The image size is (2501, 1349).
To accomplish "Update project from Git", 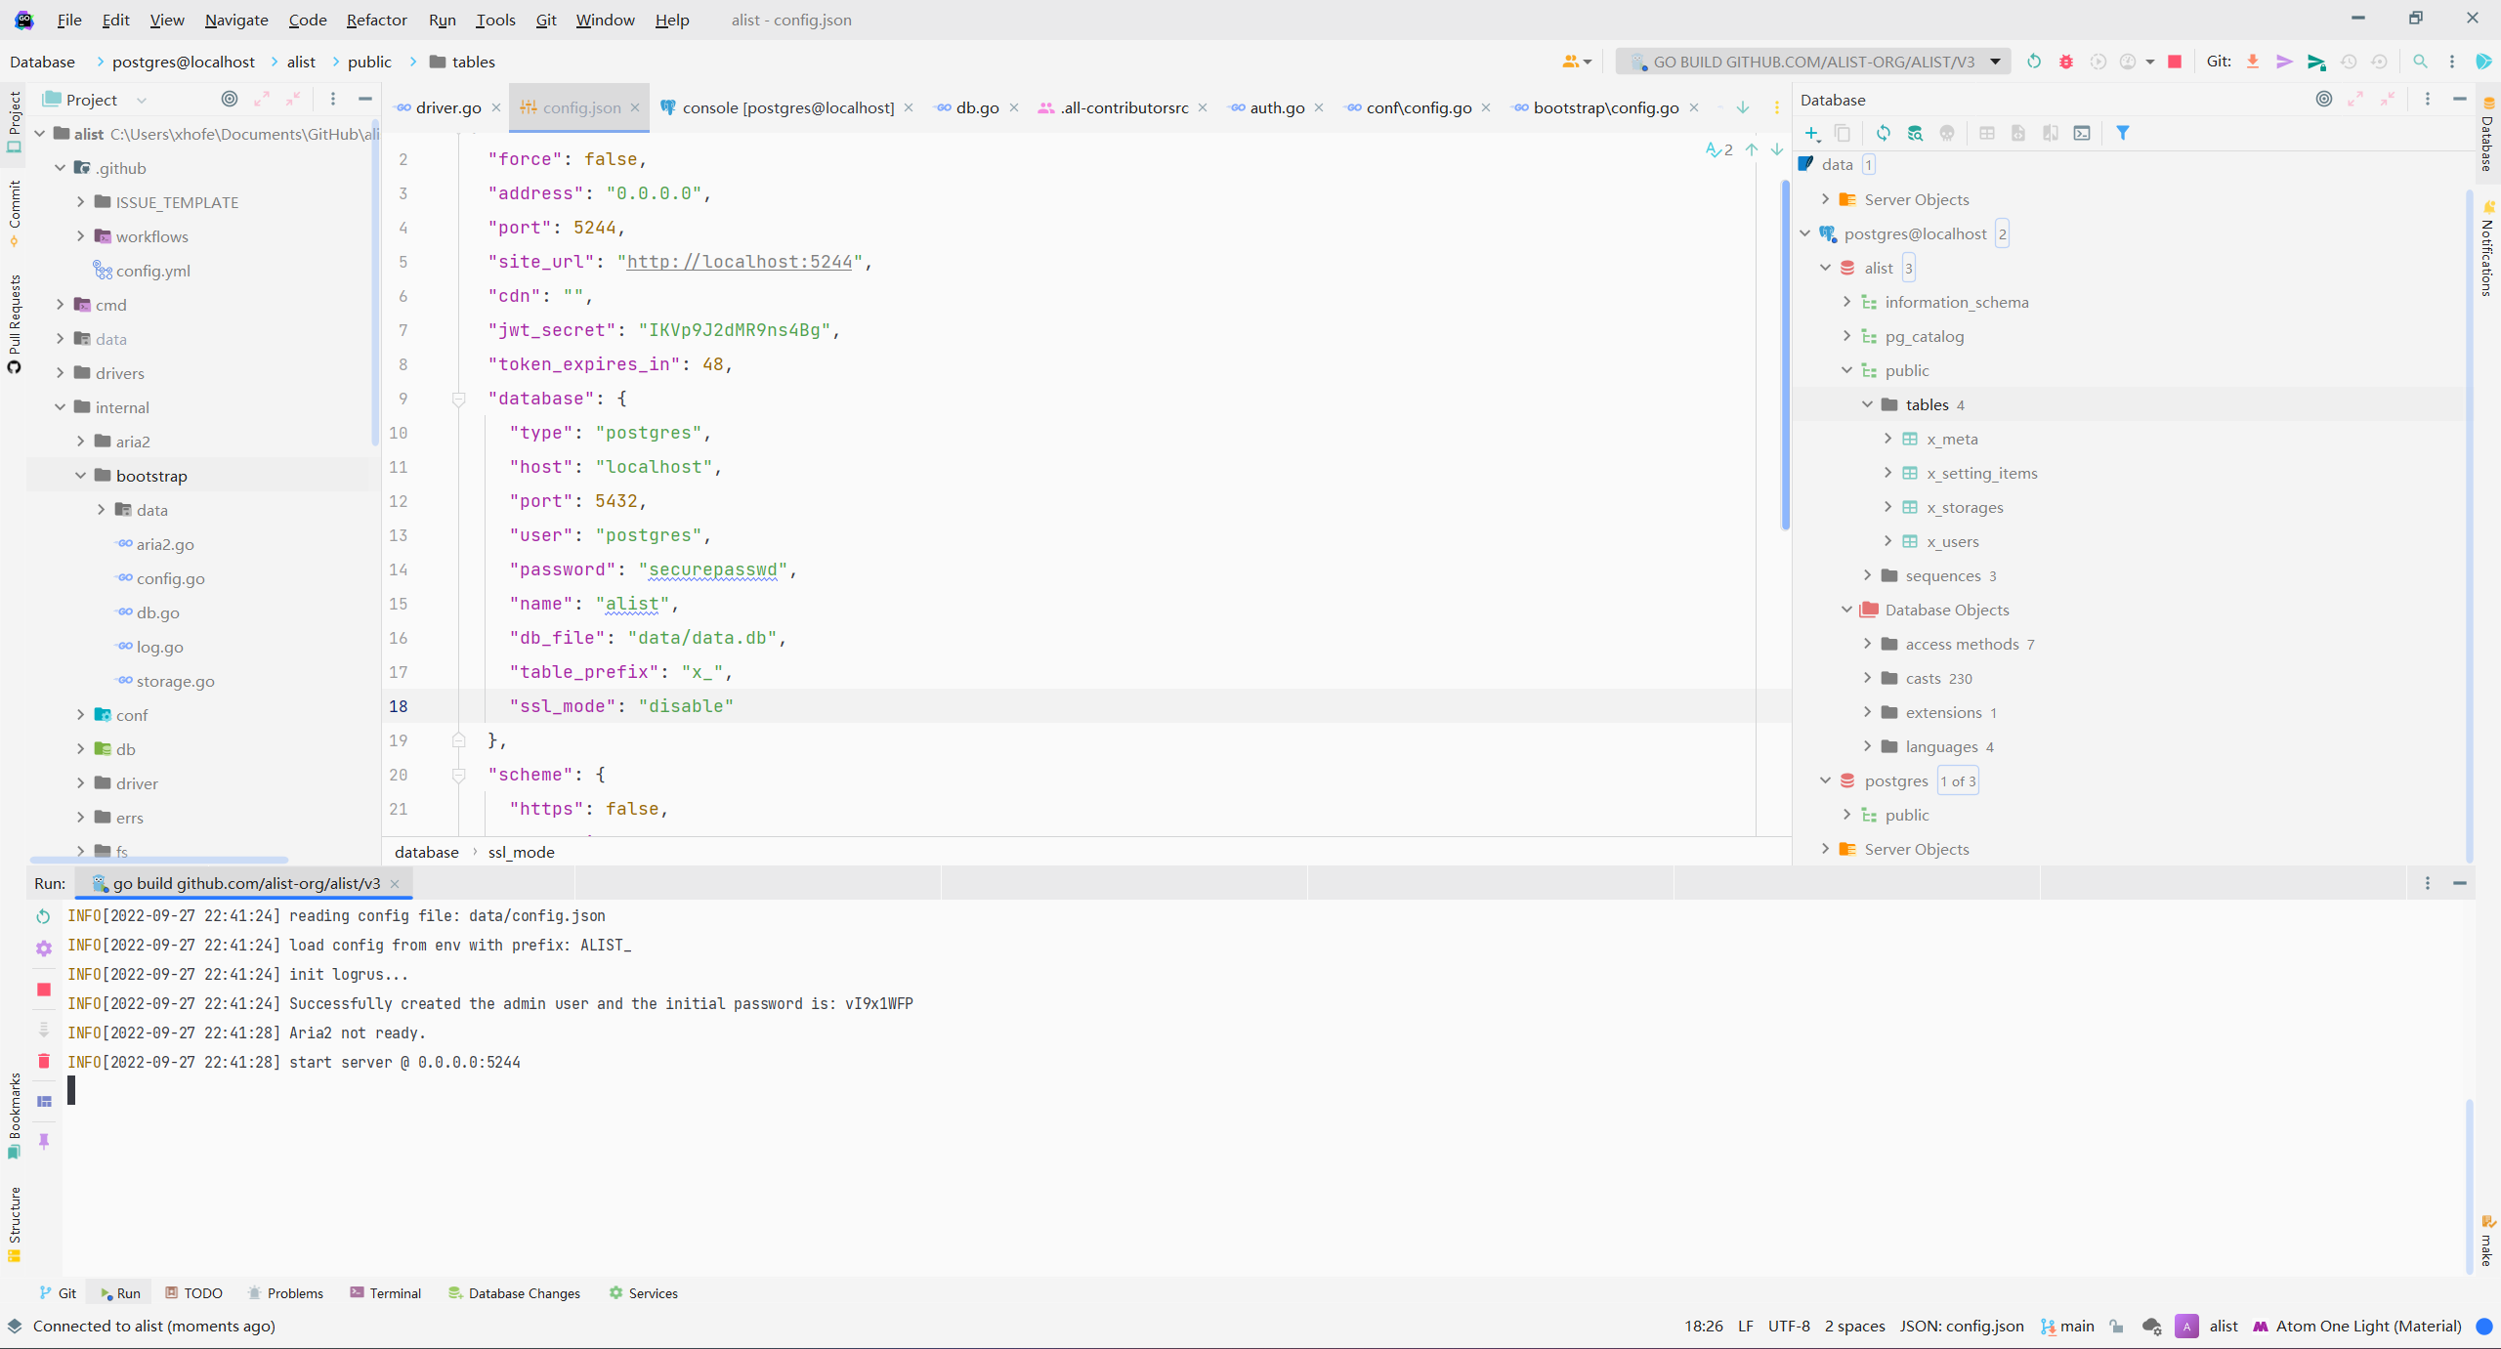I will (2252, 62).
